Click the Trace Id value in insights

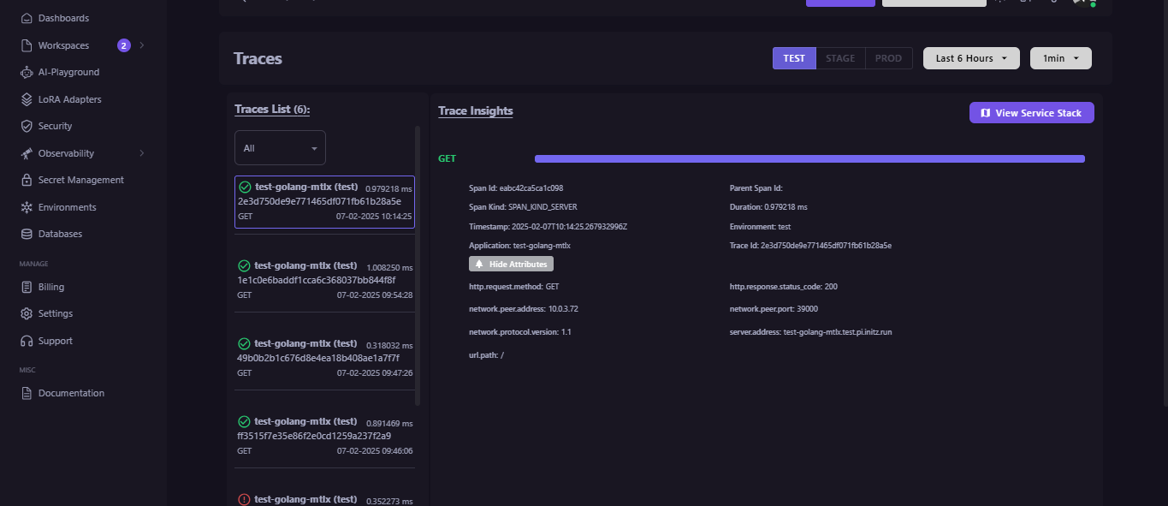[827, 246]
